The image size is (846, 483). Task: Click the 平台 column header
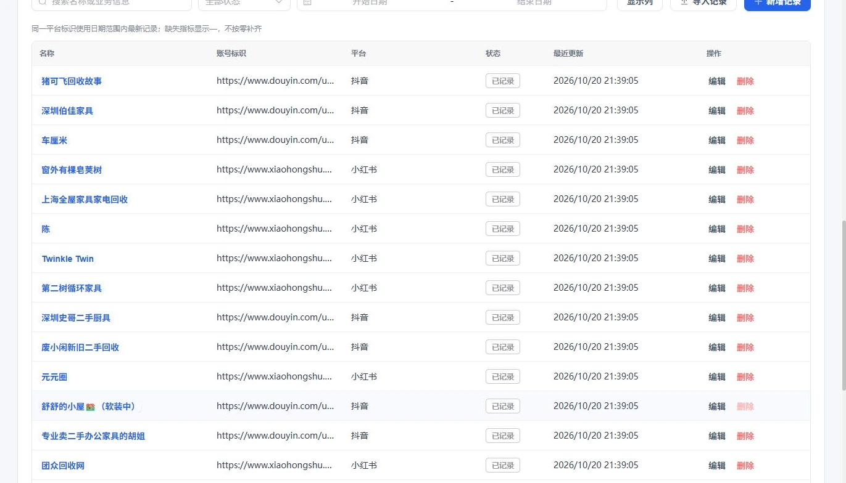(x=359, y=54)
